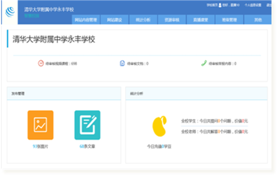Open the 网站内容管理 navigation tab
Viewport: 278px width, 175px height.
coord(86,20)
